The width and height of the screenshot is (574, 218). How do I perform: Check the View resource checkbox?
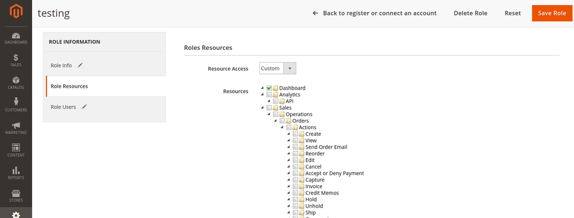tap(295, 141)
